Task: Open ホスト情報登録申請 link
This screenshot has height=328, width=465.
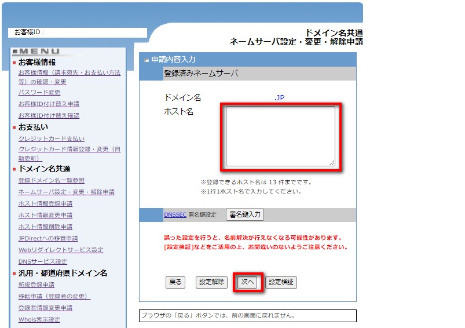Action: tap(45, 203)
